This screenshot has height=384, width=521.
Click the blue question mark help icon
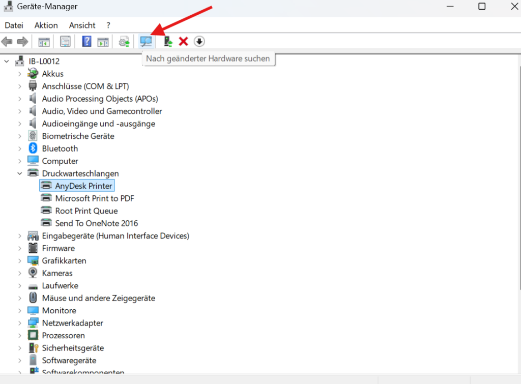(x=86, y=42)
